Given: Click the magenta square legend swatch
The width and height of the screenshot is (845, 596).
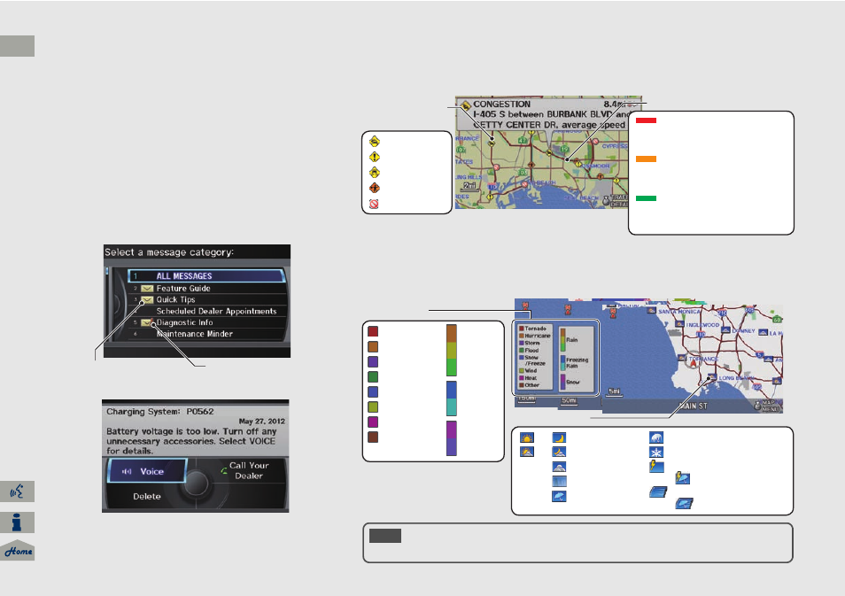Looking at the screenshot, I should coord(372,422).
